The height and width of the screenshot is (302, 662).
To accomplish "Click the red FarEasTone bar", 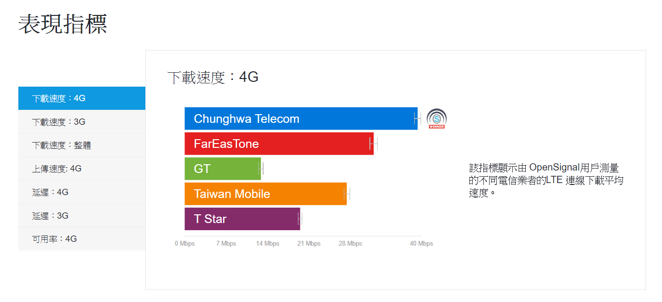I will [x=279, y=144].
